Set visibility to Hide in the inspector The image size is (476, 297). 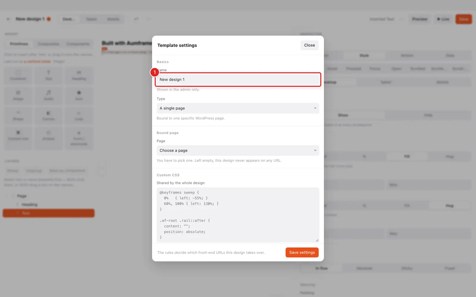coord(428,115)
